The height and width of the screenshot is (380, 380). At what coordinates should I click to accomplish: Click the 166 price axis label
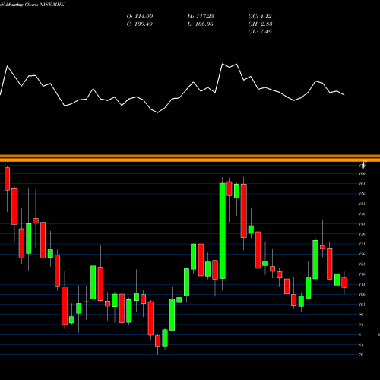click(x=363, y=174)
